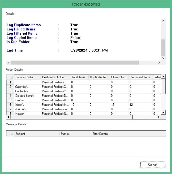Select the Journal\ source folder cell
172x174 pixels.
[x=28, y=109]
